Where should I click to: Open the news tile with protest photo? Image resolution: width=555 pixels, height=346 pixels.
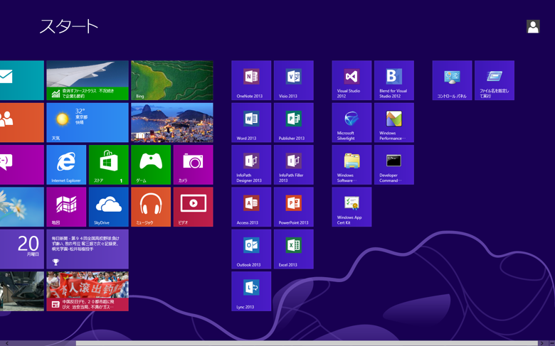click(x=88, y=291)
